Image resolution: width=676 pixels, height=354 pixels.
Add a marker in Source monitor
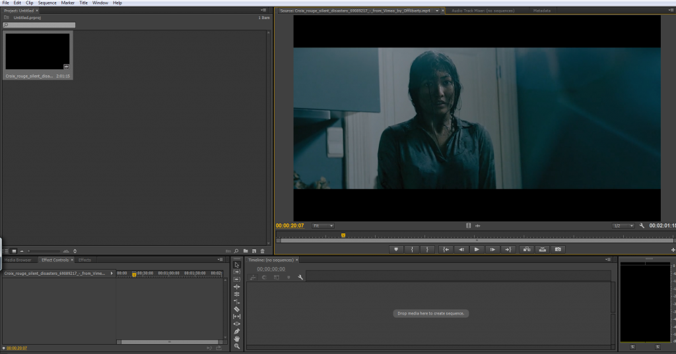[396, 249]
